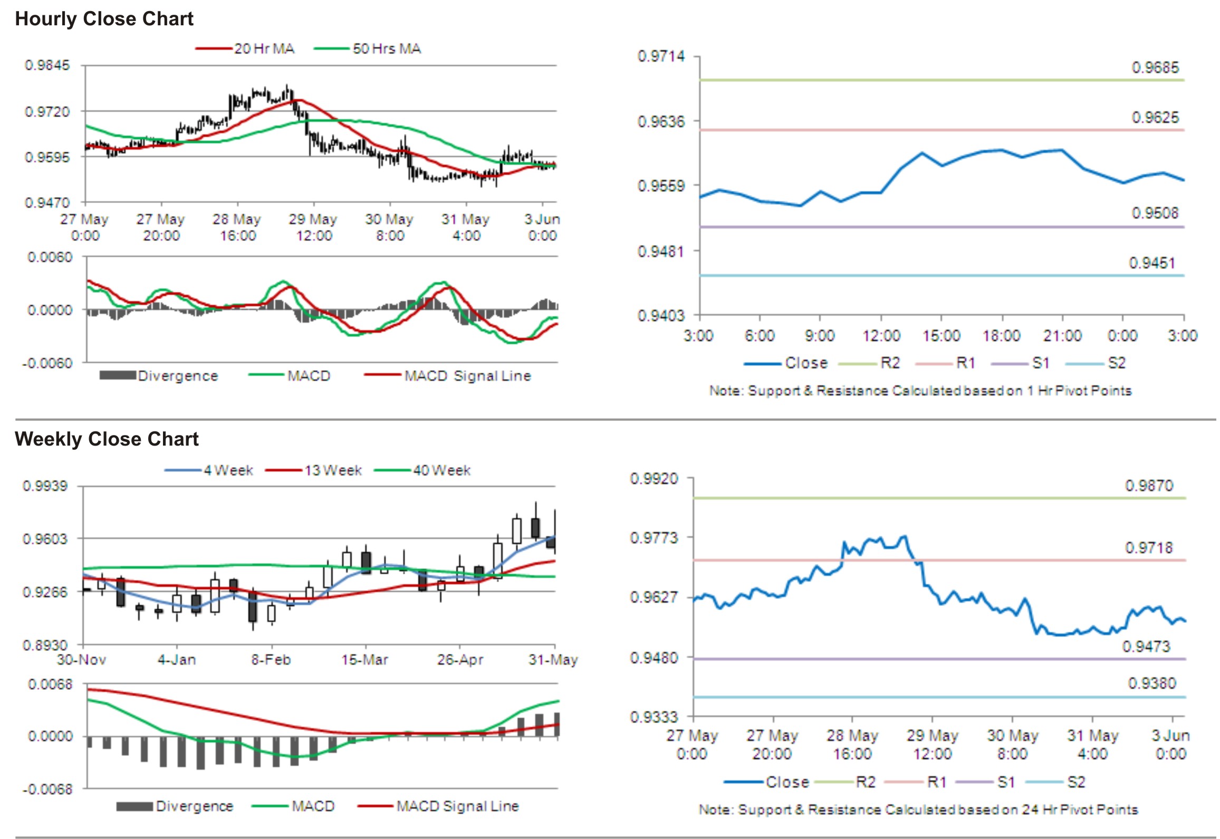The height and width of the screenshot is (839, 1220).
Task: Click the 0.0068 MACD axis value
Action: (x=50, y=684)
